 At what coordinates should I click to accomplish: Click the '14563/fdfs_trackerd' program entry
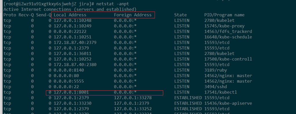[228, 31]
